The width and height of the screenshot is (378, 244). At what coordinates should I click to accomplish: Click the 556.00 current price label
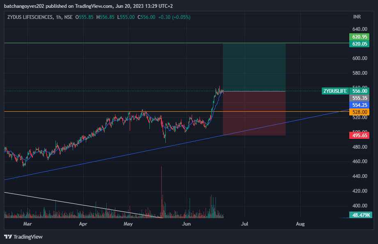359,91
